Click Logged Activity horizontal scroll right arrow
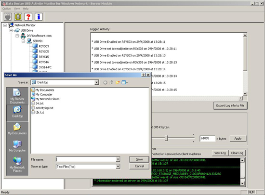Image resolution: width=265 pixels, height=195 pixels. (x=241, y=98)
